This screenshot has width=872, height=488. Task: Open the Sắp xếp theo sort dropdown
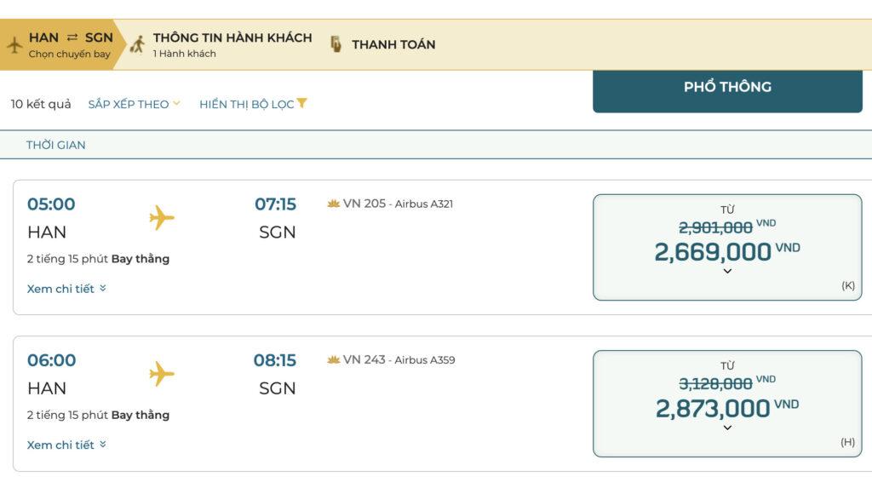[134, 104]
